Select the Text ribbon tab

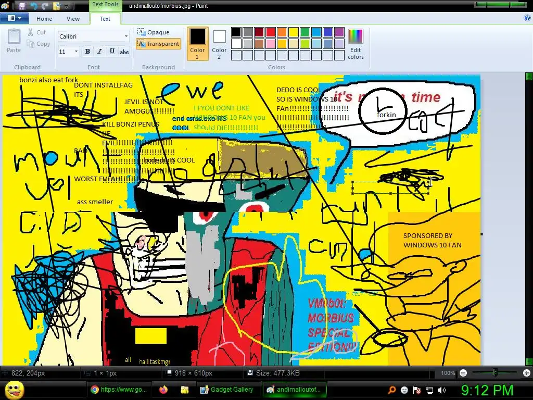click(x=105, y=19)
